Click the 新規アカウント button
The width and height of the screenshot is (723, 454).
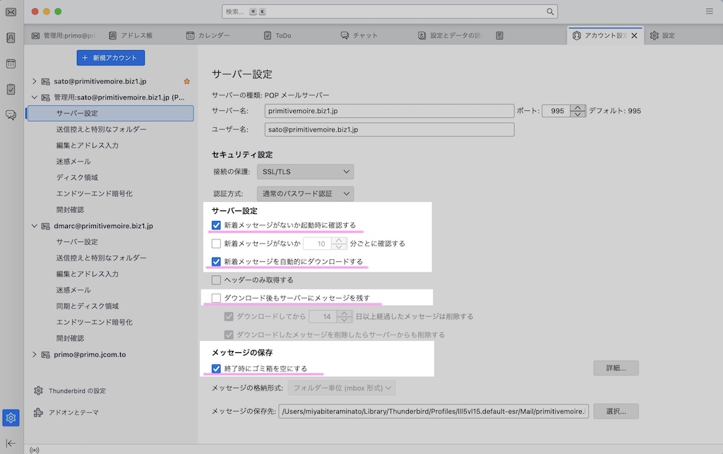click(x=110, y=58)
